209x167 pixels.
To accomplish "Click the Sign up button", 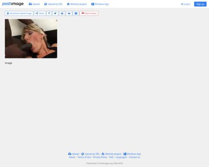I will (x=200, y=4).
